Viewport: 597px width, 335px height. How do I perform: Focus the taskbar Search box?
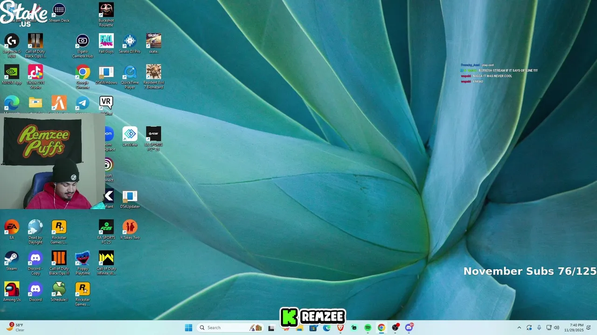click(230, 328)
